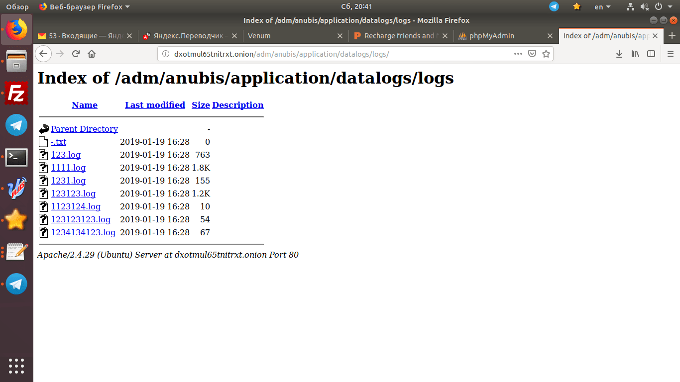Viewport: 680px width, 382px height.
Task: Launch FileZilla from the dock
Action: [16, 93]
